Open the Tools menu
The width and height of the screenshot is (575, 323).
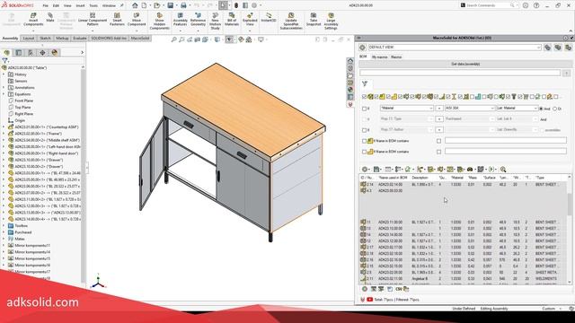tap(93, 5)
